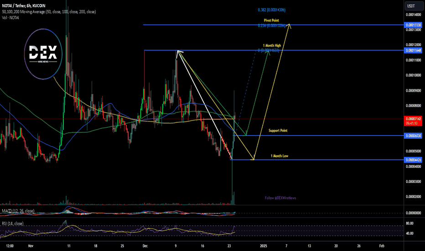Click the Dec date on time axis
This screenshot has width=425, height=251.
pos(145,246)
